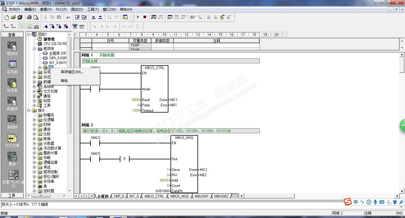Expand the 系统块 tree node
The image size is (405, 218).
click(34, 86)
